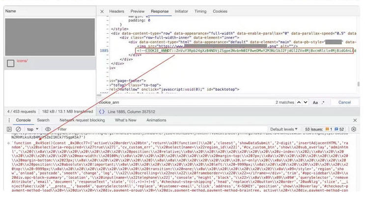Select the Response tab
Screen dimensions: 365x198
click(160, 11)
